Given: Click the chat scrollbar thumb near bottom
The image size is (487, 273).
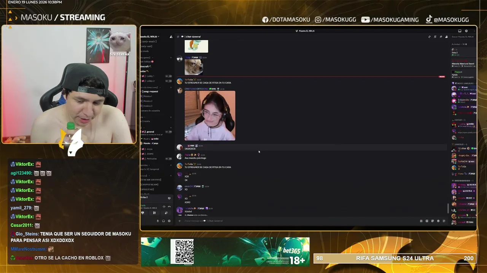Looking at the screenshot, I should pos(448,208).
